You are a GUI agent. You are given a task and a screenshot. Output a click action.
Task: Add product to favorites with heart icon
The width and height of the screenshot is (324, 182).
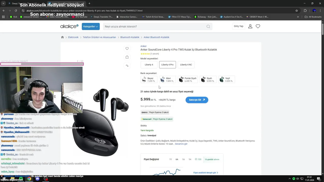point(127,49)
